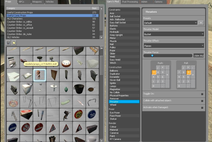Click prop grid scroll down arrow
The image size is (212, 142).
102,141
